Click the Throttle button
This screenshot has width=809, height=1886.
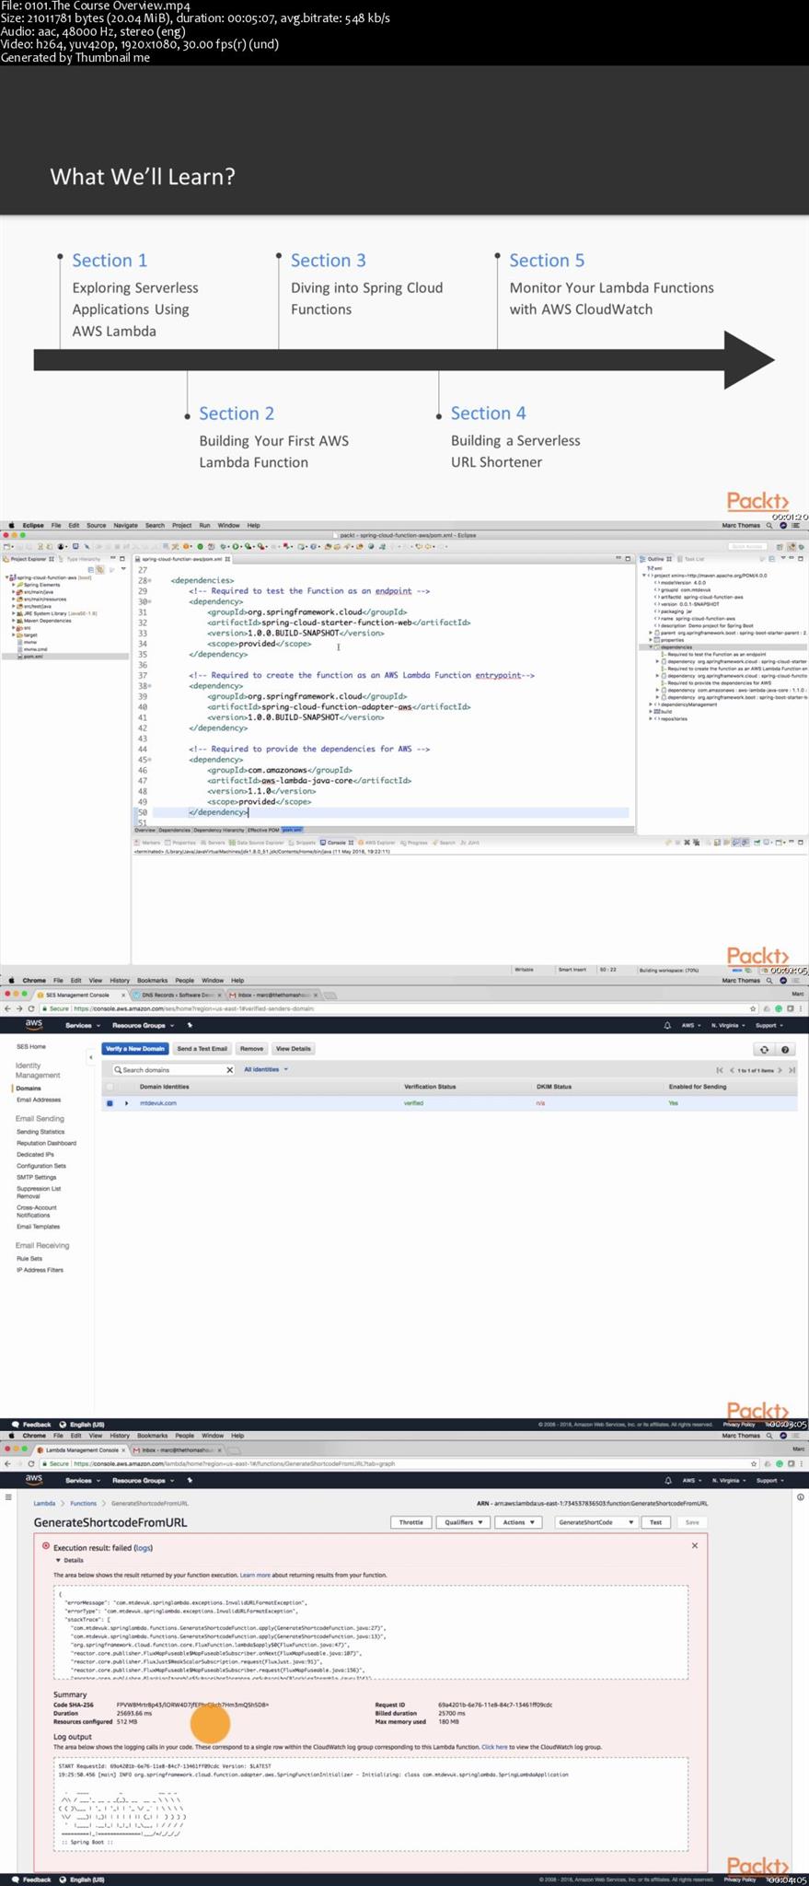click(x=410, y=1522)
